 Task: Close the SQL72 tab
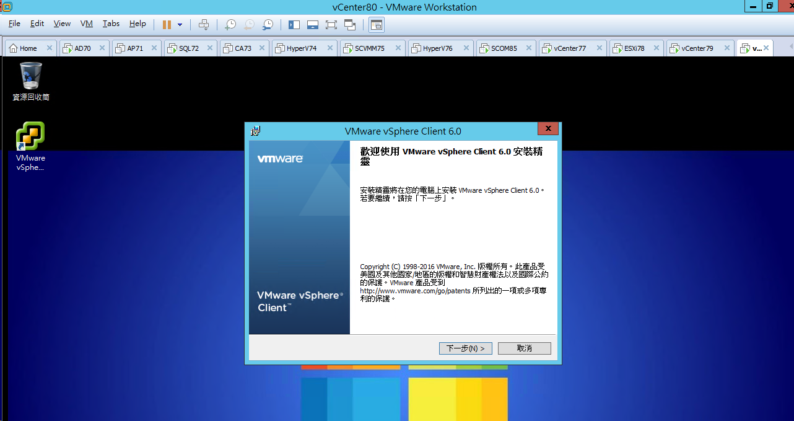pyautogui.click(x=210, y=48)
